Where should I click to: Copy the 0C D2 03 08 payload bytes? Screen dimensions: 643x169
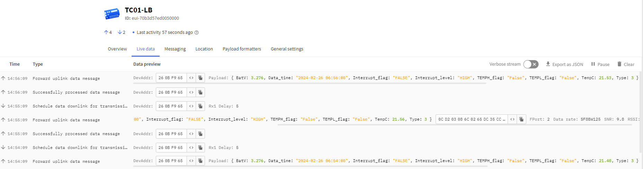(521, 119)
